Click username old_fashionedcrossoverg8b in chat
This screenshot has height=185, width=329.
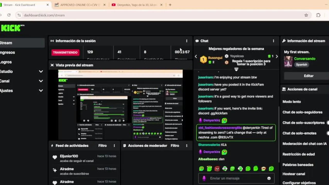pyautogui.click(x=220, y=128)
